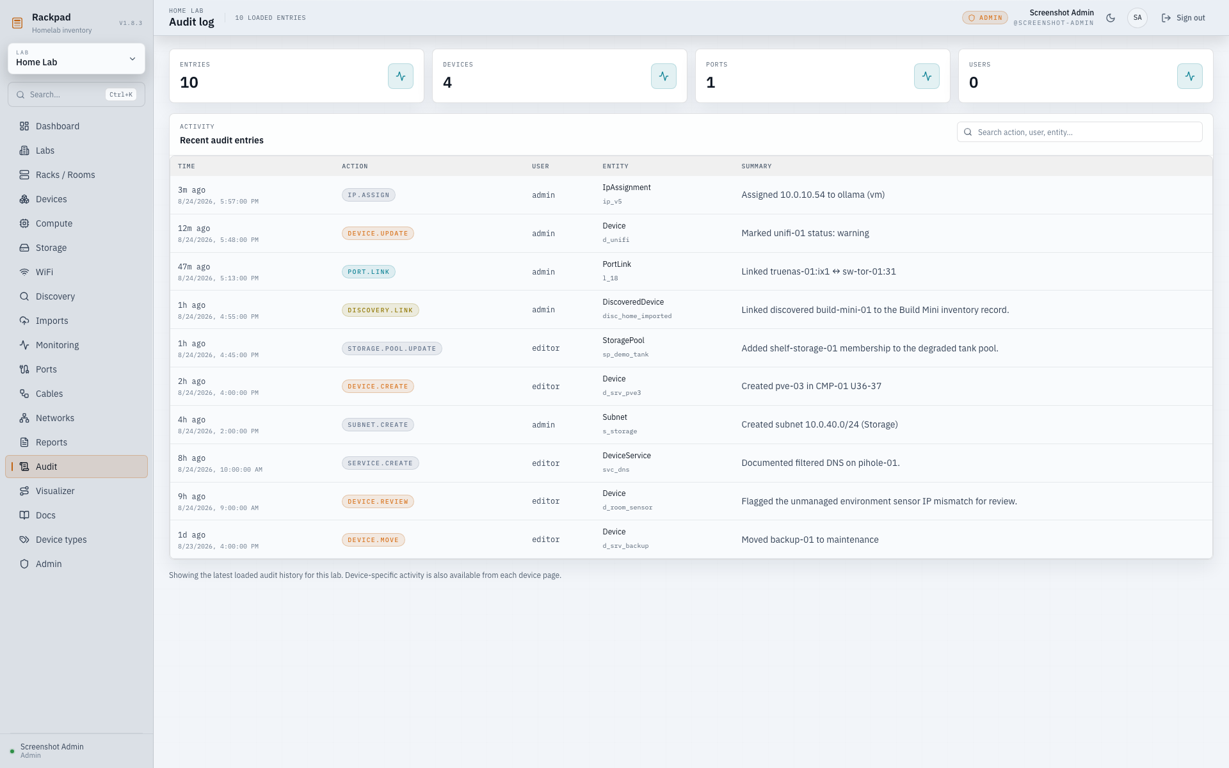The image size is (1229, 768).
Task: Click the DEVICE.UPDATE action badge
Action: (378, 234)
